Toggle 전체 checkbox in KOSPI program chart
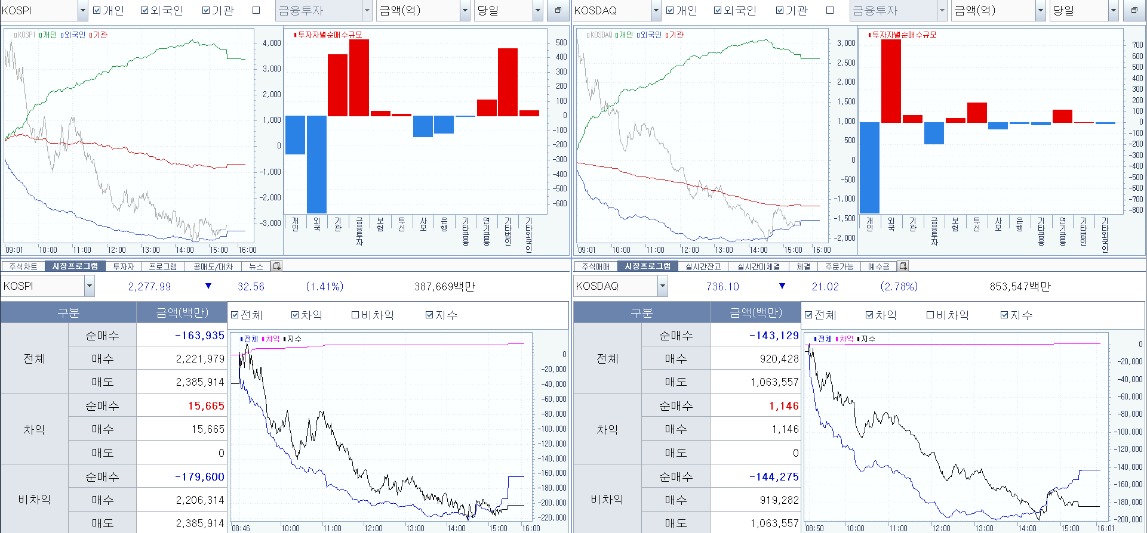Image resolution: width=1147 pixels, height=533 pixels. point(235,315)
